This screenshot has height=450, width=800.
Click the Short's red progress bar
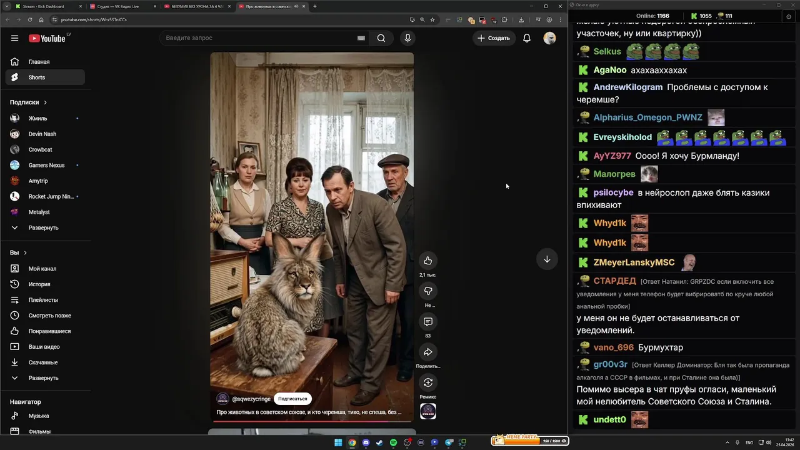(x=312, y=422)
